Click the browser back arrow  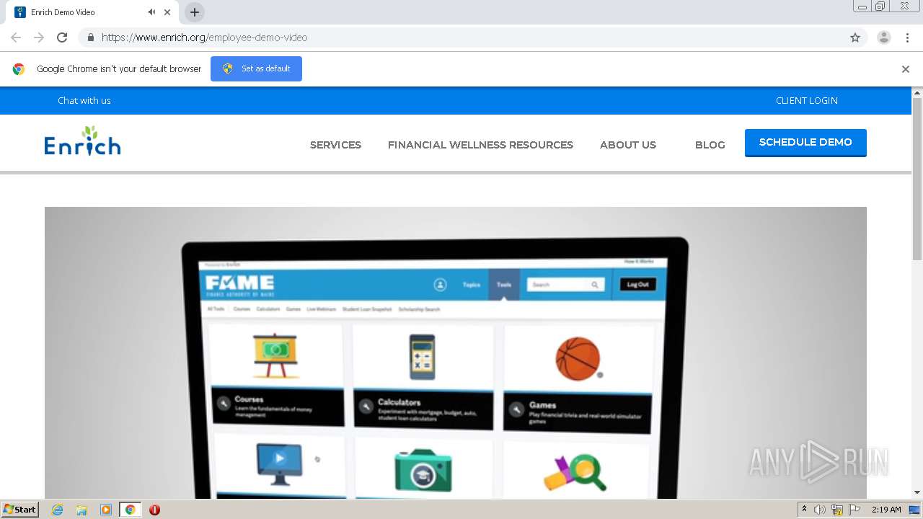tap(16, 37)
